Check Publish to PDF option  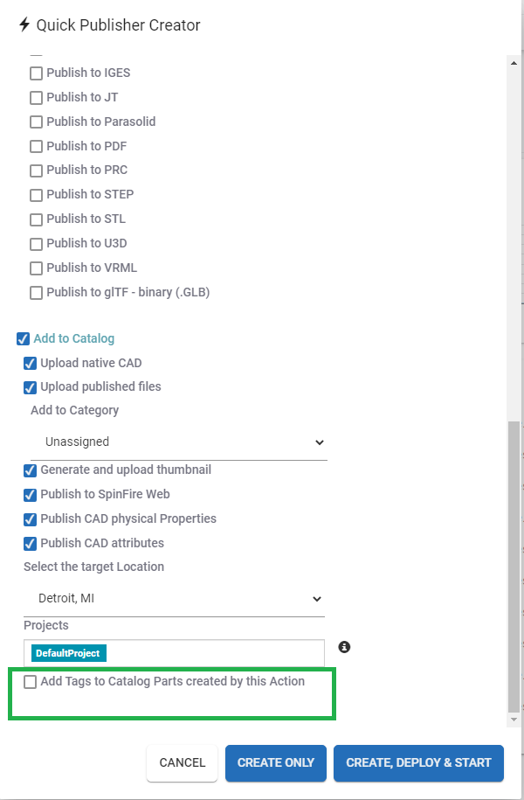click(x=36, y=146)
